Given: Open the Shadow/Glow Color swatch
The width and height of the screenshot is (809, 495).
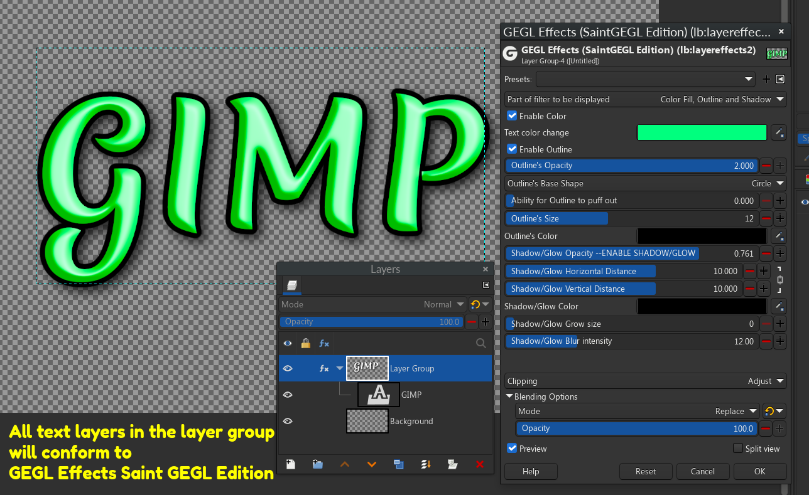Looking at the screenshot, I should pos(702,306).
